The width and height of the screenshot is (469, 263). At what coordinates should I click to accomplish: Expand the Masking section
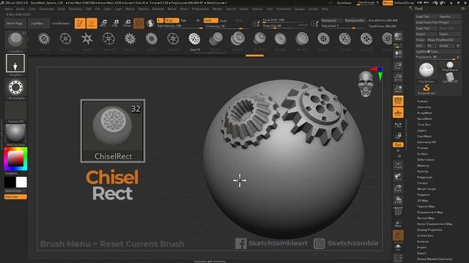coord(423,166)
